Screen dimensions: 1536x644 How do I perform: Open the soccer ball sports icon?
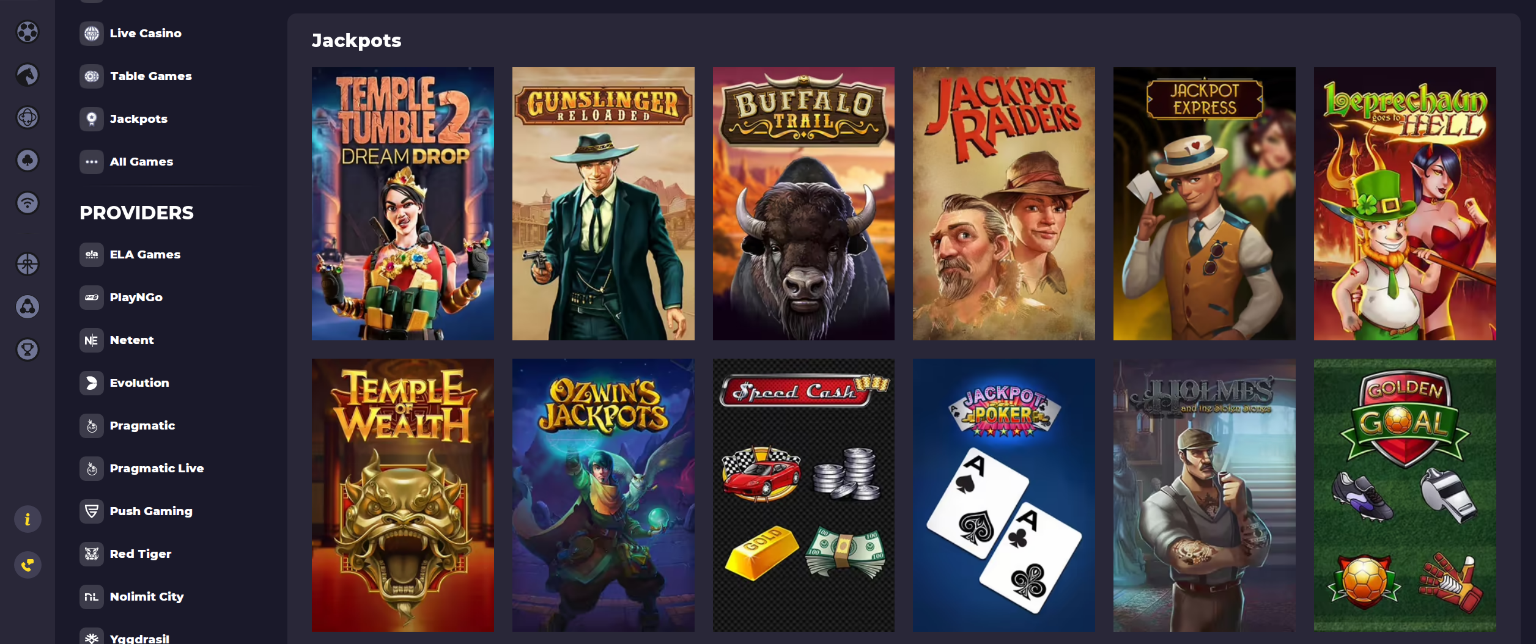coord(28,32)
